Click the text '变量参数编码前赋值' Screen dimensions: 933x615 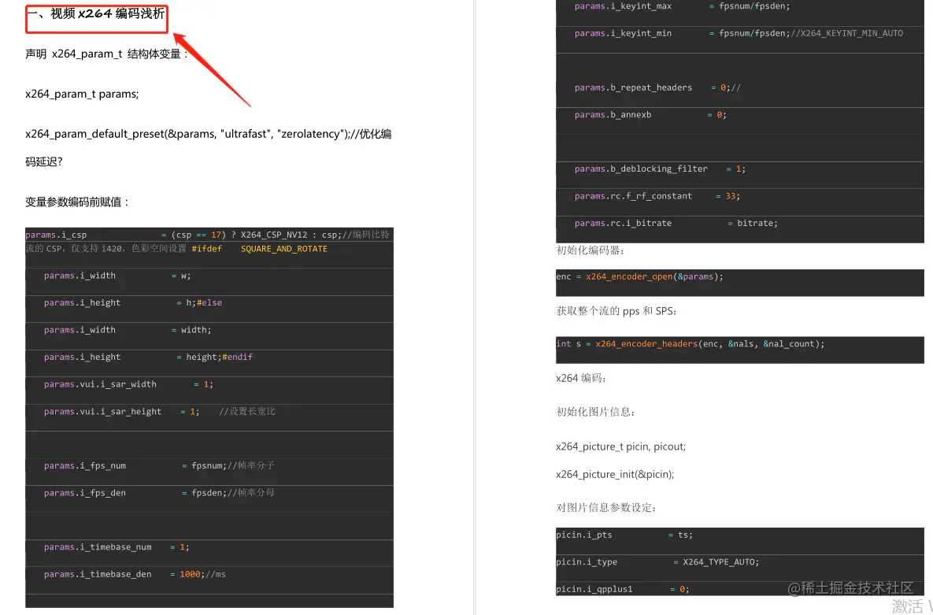pos(77,202)
